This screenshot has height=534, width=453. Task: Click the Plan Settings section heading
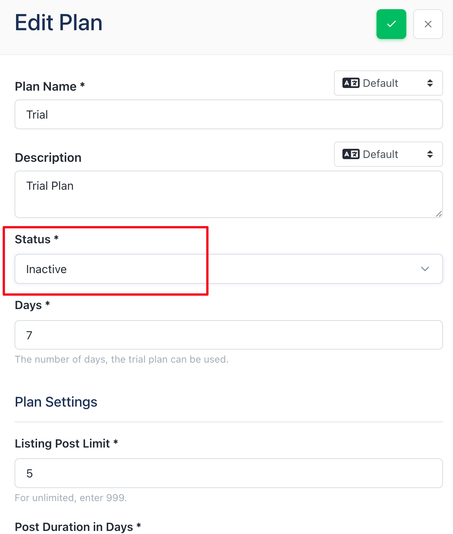point(56,402)
